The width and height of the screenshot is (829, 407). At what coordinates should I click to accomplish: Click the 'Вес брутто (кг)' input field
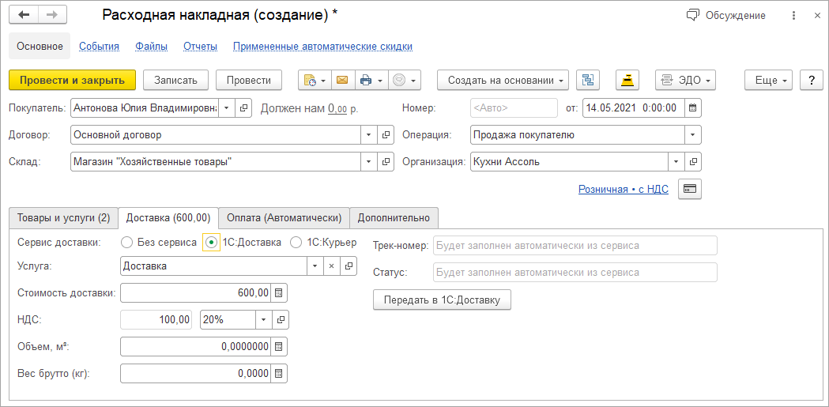196,374
